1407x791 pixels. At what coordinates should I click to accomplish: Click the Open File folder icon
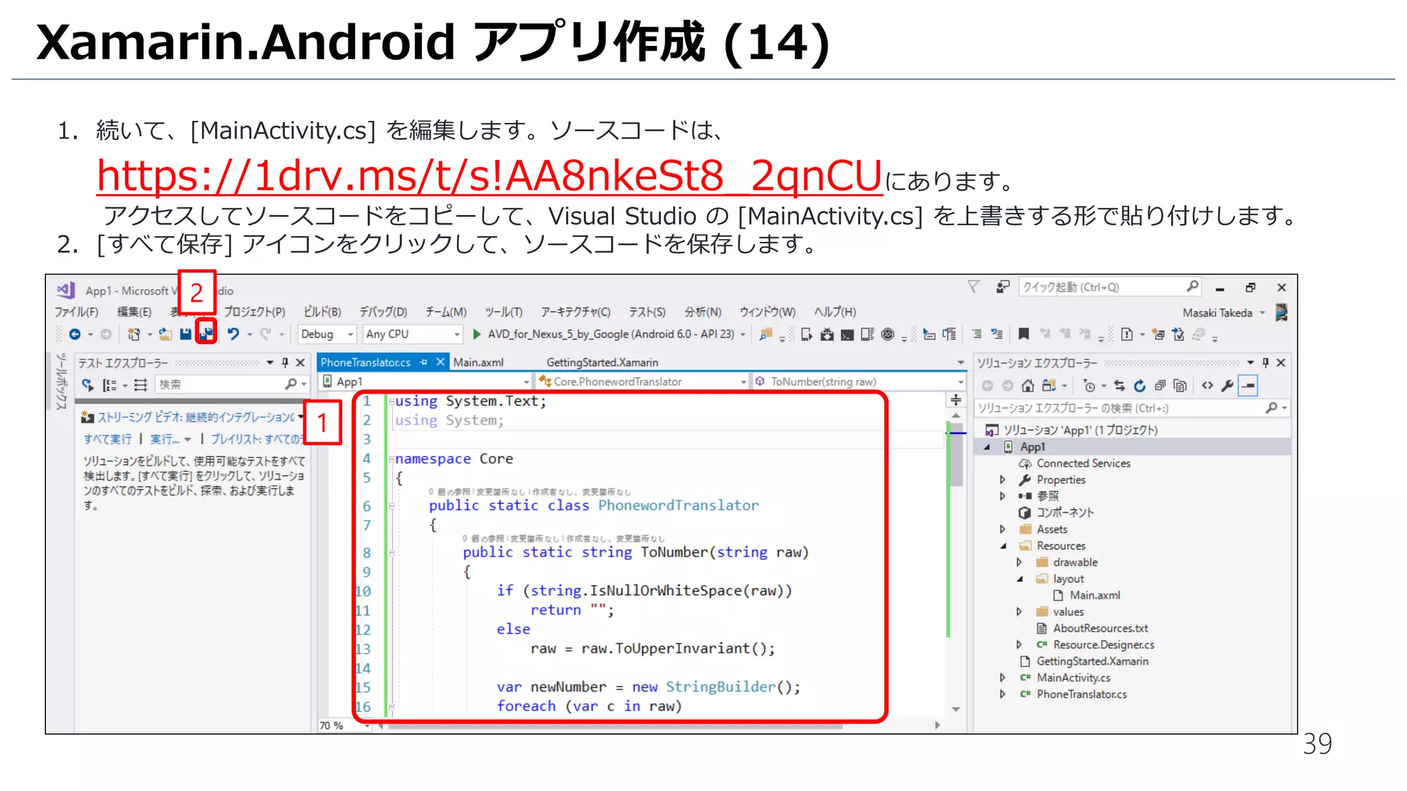(x=166, y=334)
